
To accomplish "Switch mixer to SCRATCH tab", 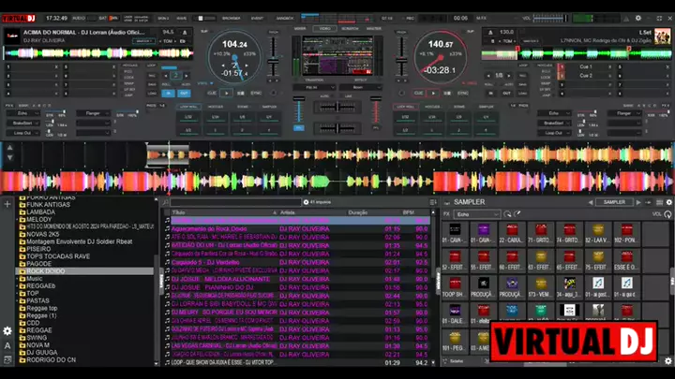I will 350,28.
